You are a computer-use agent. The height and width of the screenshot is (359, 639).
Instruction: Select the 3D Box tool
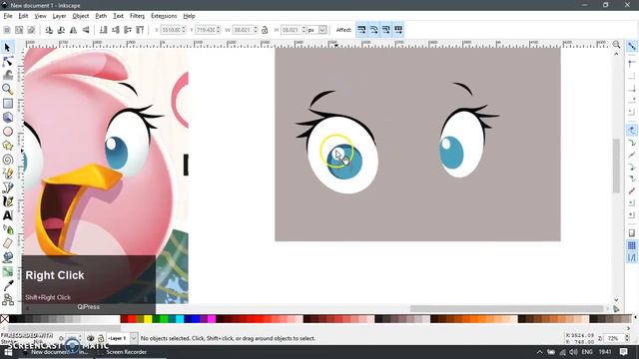pos(7,118)
